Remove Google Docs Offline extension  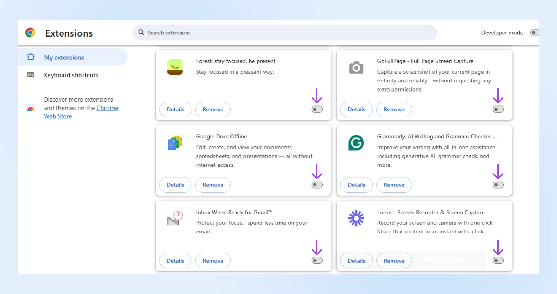point(213,185)
